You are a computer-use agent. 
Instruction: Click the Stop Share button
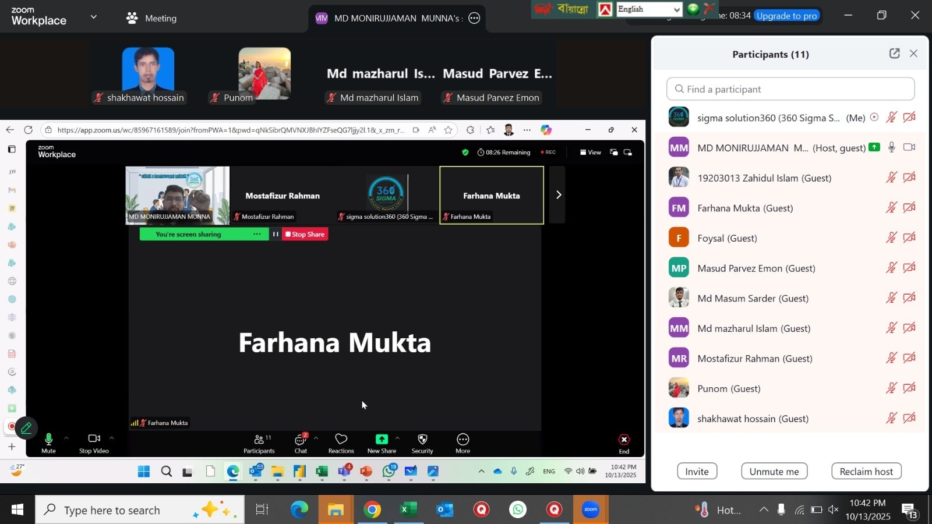click(x=305, y=234)
